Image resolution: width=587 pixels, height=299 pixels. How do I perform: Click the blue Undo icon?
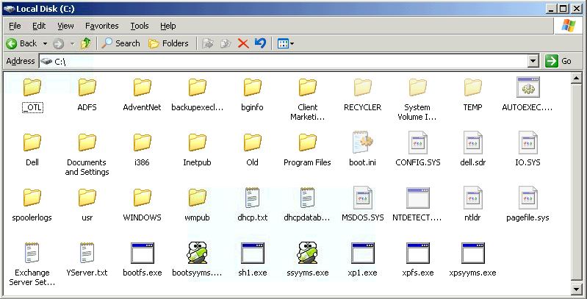260,43
